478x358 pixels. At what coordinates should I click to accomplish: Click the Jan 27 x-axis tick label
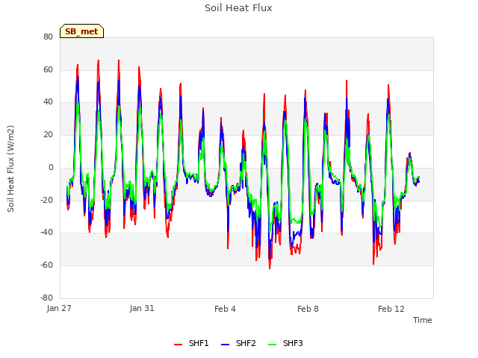(x=59, y=308)
